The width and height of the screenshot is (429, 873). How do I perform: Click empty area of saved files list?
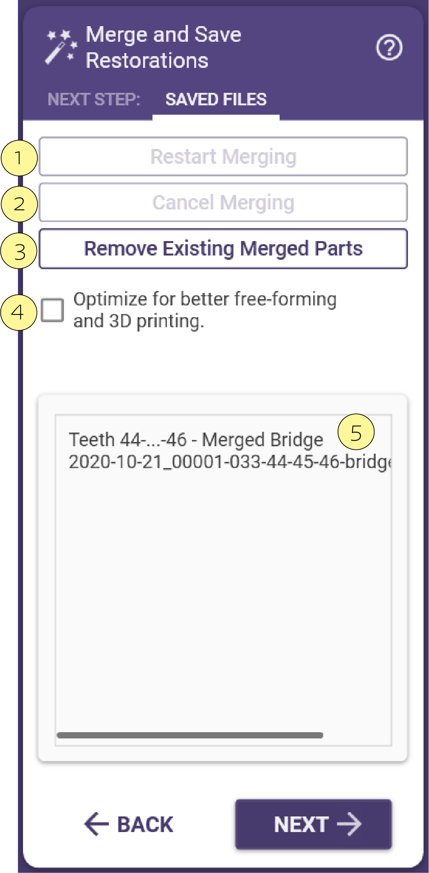coord(223,601)
